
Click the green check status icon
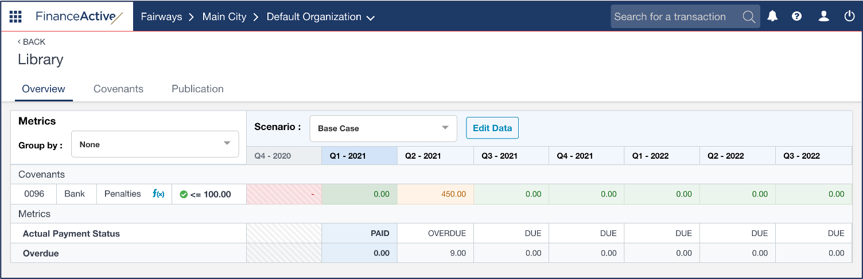[184, 194]
